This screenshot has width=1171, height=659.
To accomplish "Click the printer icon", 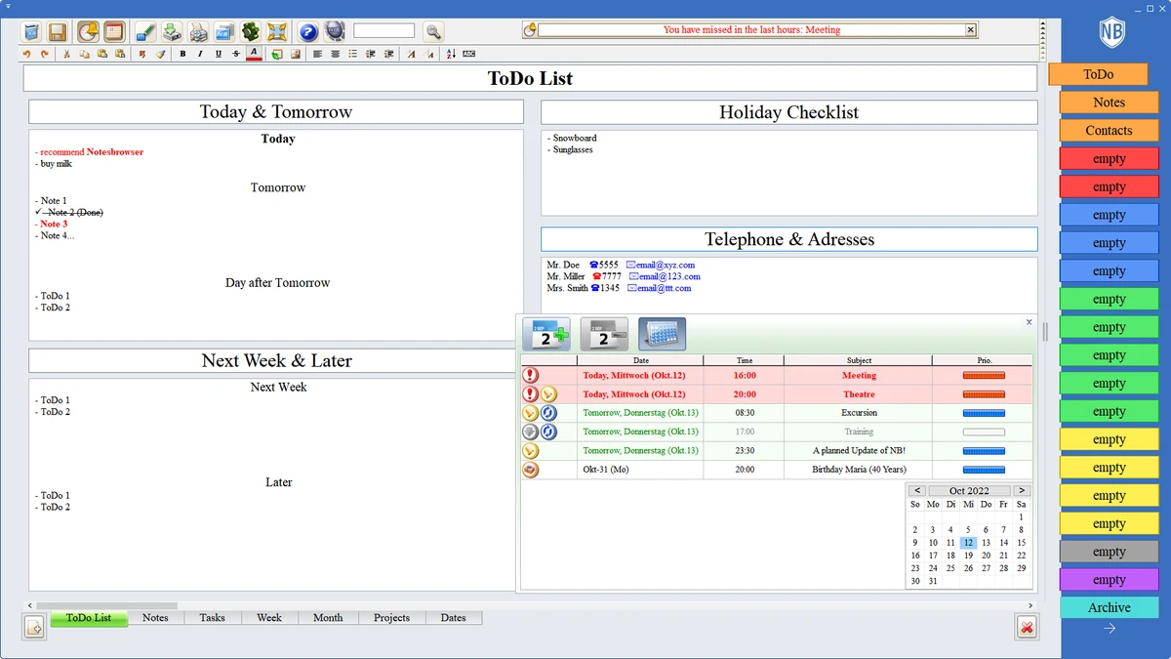I will coord(198,31).
